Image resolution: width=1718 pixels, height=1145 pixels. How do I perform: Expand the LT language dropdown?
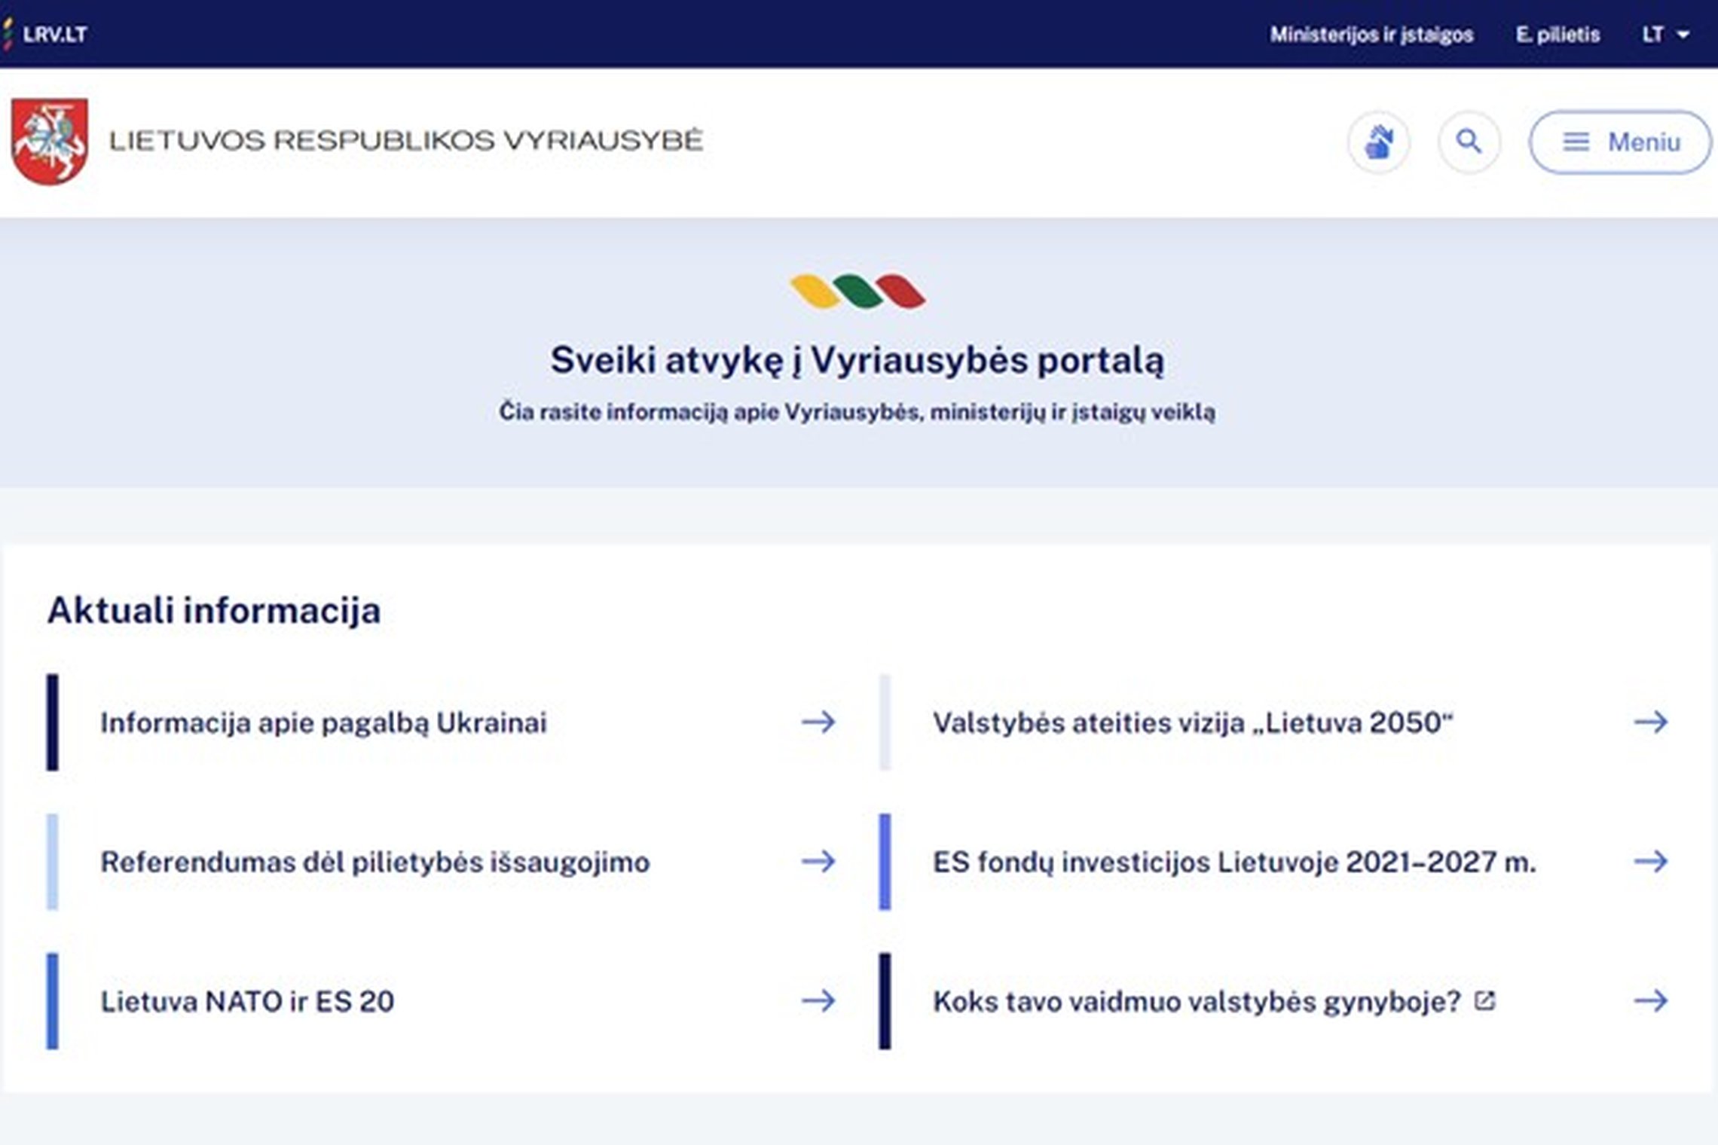coord(1666,35)
